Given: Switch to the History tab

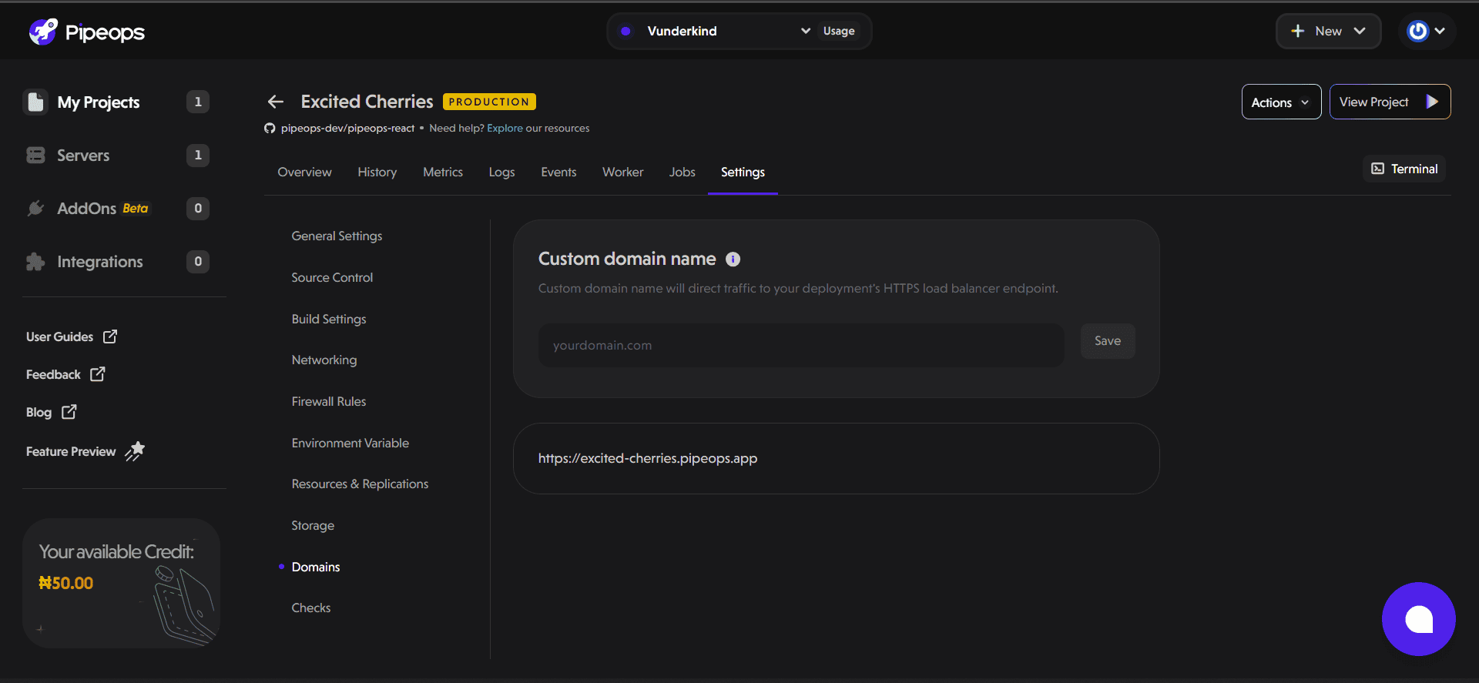Looking at the screenshot, I should coord(377,172).
